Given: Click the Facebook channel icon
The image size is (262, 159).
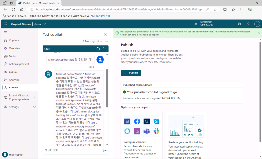Looking at the screenshot, I should coord(137,121).
